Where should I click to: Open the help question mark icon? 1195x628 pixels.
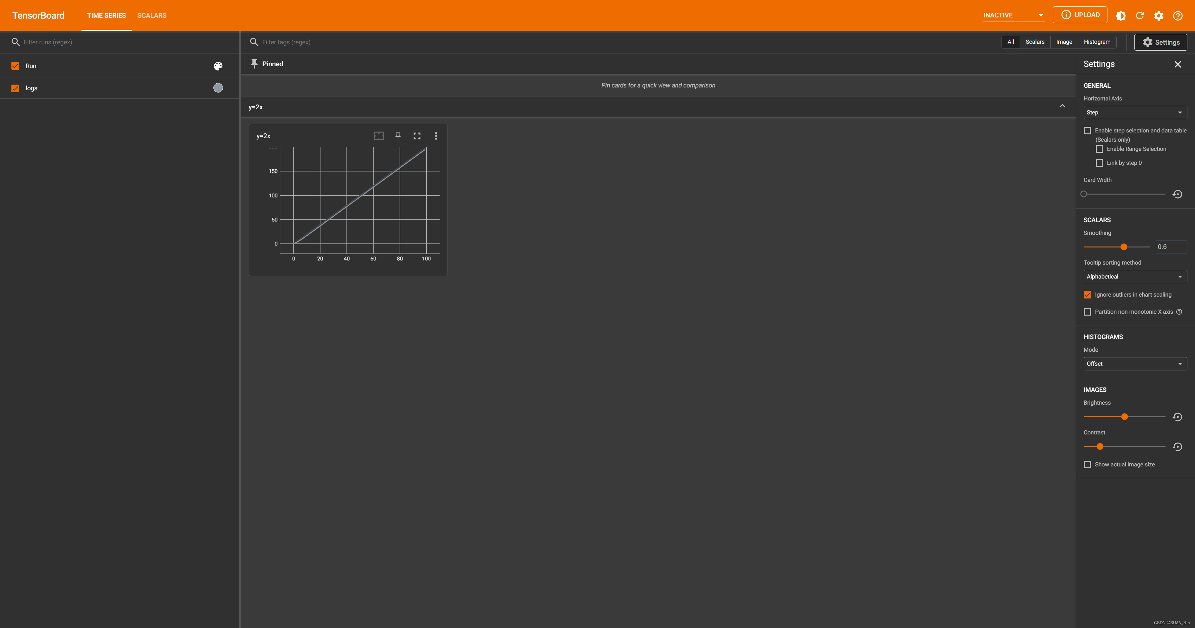coord(1177,16)
